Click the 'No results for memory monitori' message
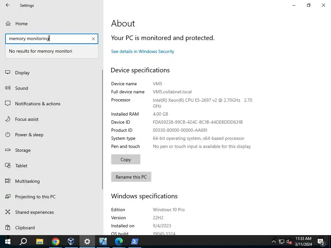This screenshot has width=331, height=248. 40,51
